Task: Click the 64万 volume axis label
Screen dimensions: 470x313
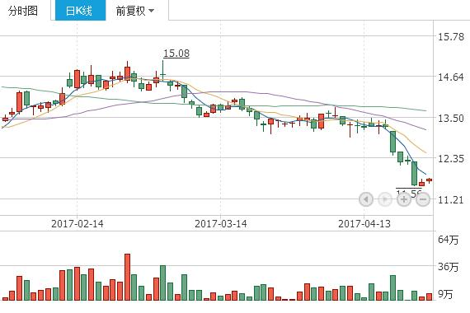Action: click(448, 240)
